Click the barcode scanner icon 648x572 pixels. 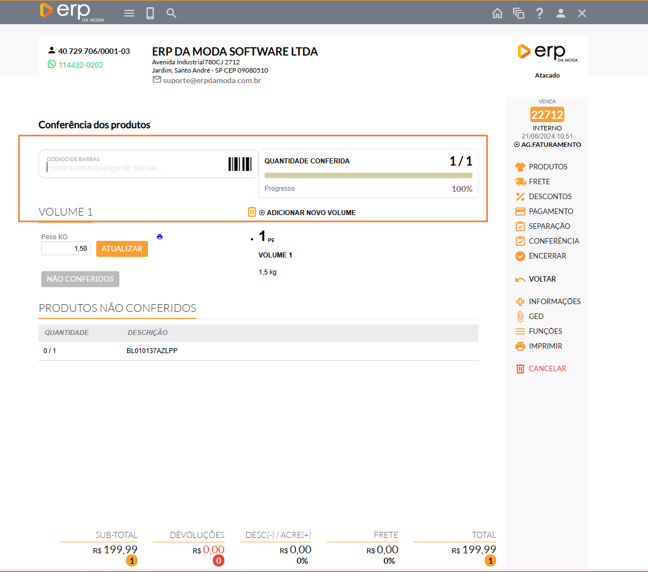[240, 164]
